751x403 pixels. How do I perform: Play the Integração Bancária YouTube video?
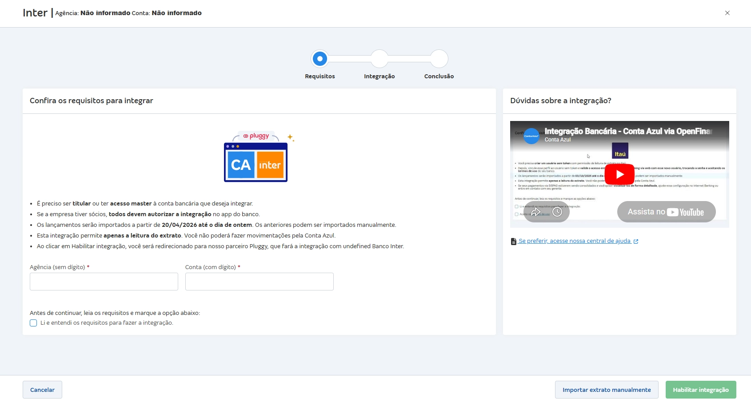(619, 174)
